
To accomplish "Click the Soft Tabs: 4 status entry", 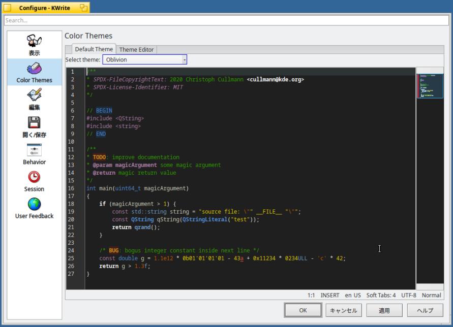I will 381,295.
